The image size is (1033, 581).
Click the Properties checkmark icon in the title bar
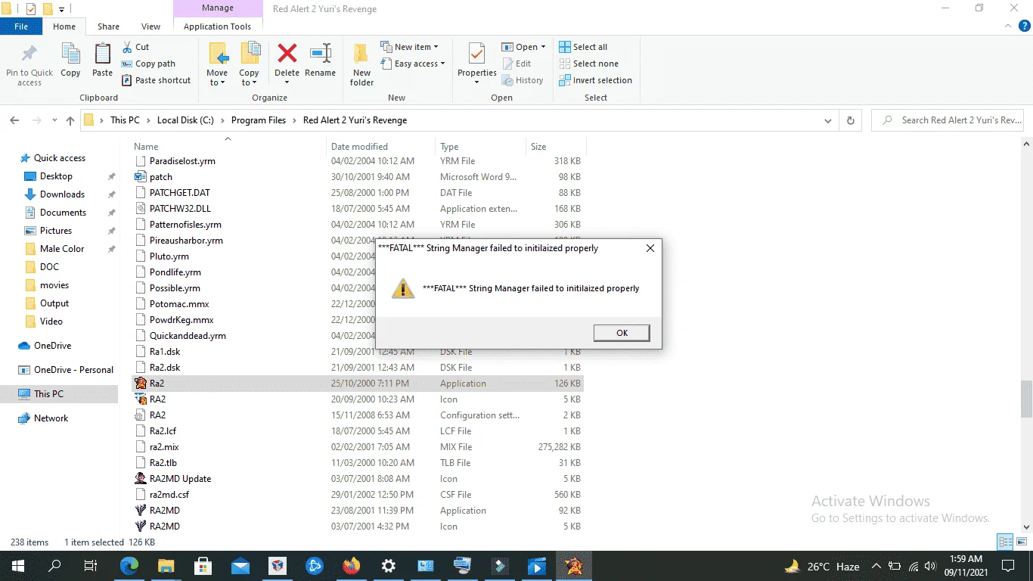pos(31,9)
